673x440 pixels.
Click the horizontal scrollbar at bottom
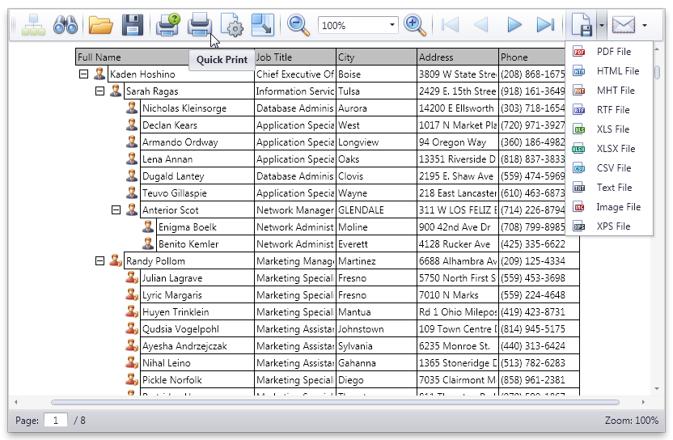click(x=324, y=402)
